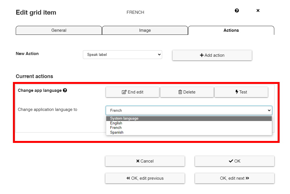Image resolution: width=290 pixels, height=194 pixels.
Task: Open the New Action dropdown showing Speak label
Action: coord(123,55)
